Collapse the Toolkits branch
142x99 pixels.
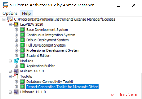point(10,76)
